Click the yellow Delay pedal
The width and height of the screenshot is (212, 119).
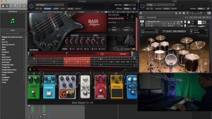coord(117,87)
